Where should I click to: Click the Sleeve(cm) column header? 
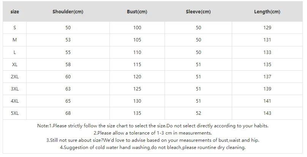[x=198, y=12]
